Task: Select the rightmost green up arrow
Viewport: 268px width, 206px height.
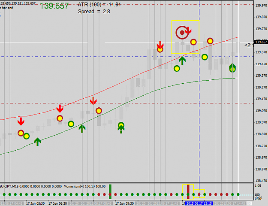Action: (232, 67)
